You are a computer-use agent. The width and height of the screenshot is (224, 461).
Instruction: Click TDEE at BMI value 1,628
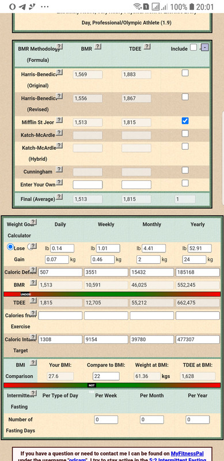(x=198, y=376)
